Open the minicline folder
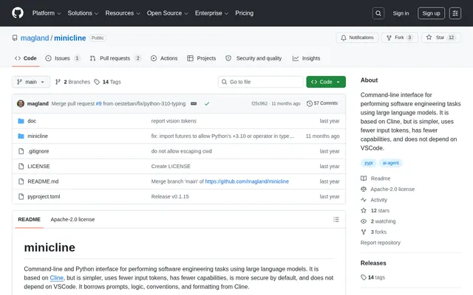 click(38, 136)
